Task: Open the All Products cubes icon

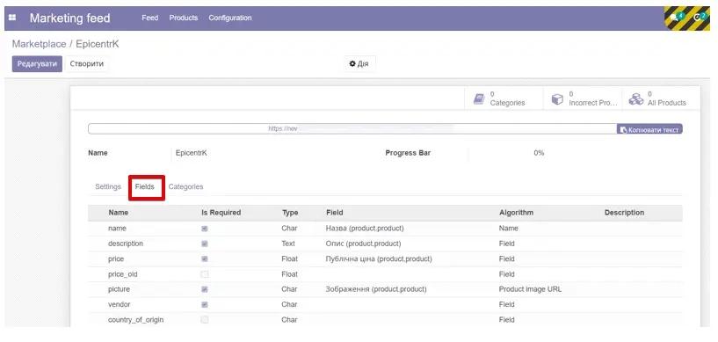Action: click(x=636, y=98)
